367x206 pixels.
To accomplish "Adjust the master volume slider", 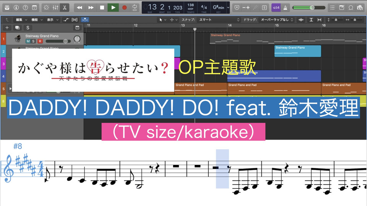I will coord(312,7).
